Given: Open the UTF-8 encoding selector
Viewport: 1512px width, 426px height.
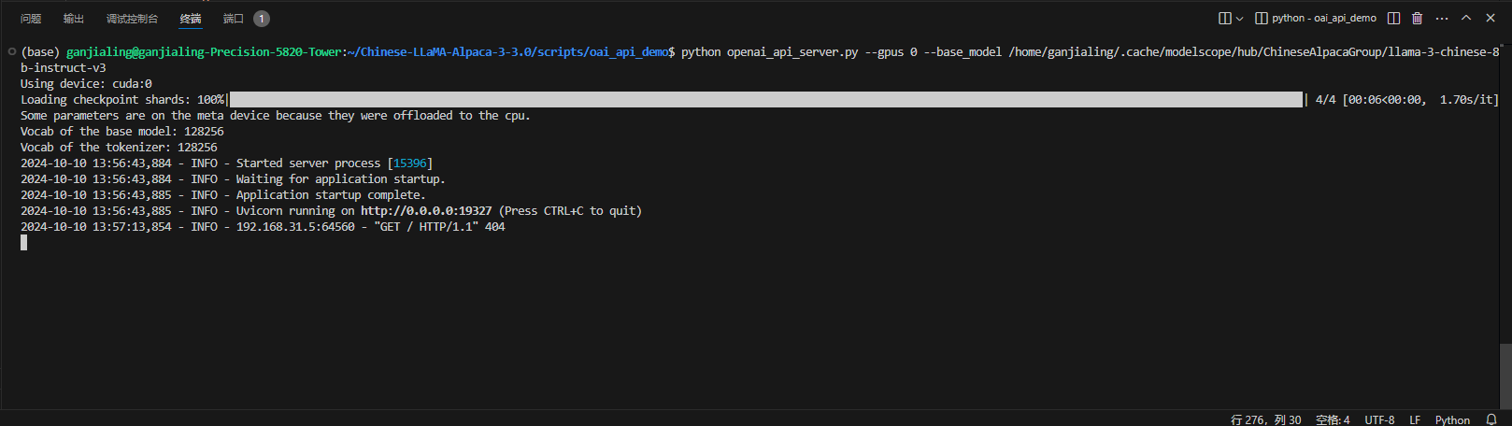Looking at the screenshot, I should coord(1379,419).
